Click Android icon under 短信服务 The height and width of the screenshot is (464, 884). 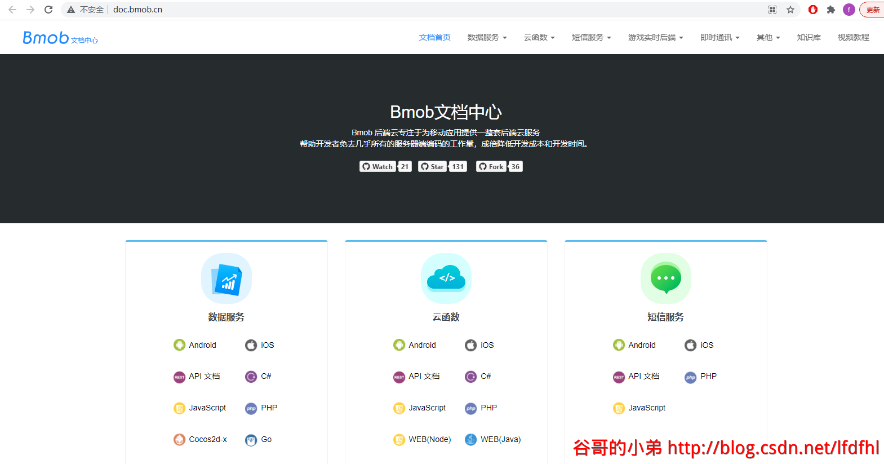pyautogui.click(x=619, y=345)
